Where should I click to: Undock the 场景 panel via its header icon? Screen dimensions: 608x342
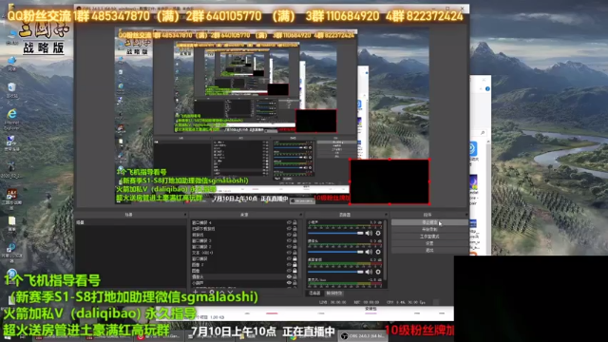(185, 215)
